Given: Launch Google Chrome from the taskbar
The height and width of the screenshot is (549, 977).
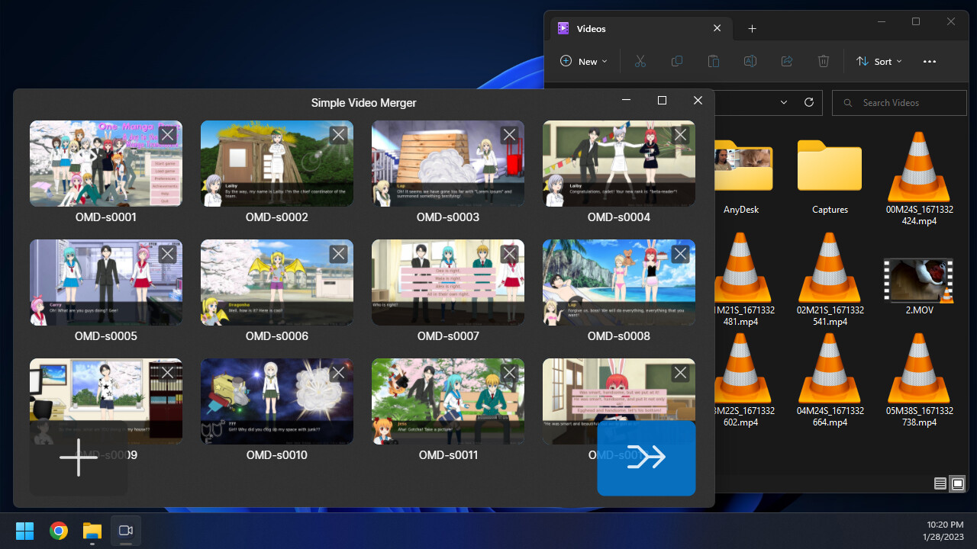Looking at the screenshot, I should 58,531.
